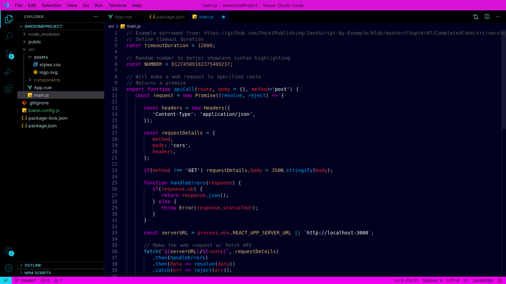Open the Run menu
The height and width of the screenshot is (284, 506).
click(99, 5)
